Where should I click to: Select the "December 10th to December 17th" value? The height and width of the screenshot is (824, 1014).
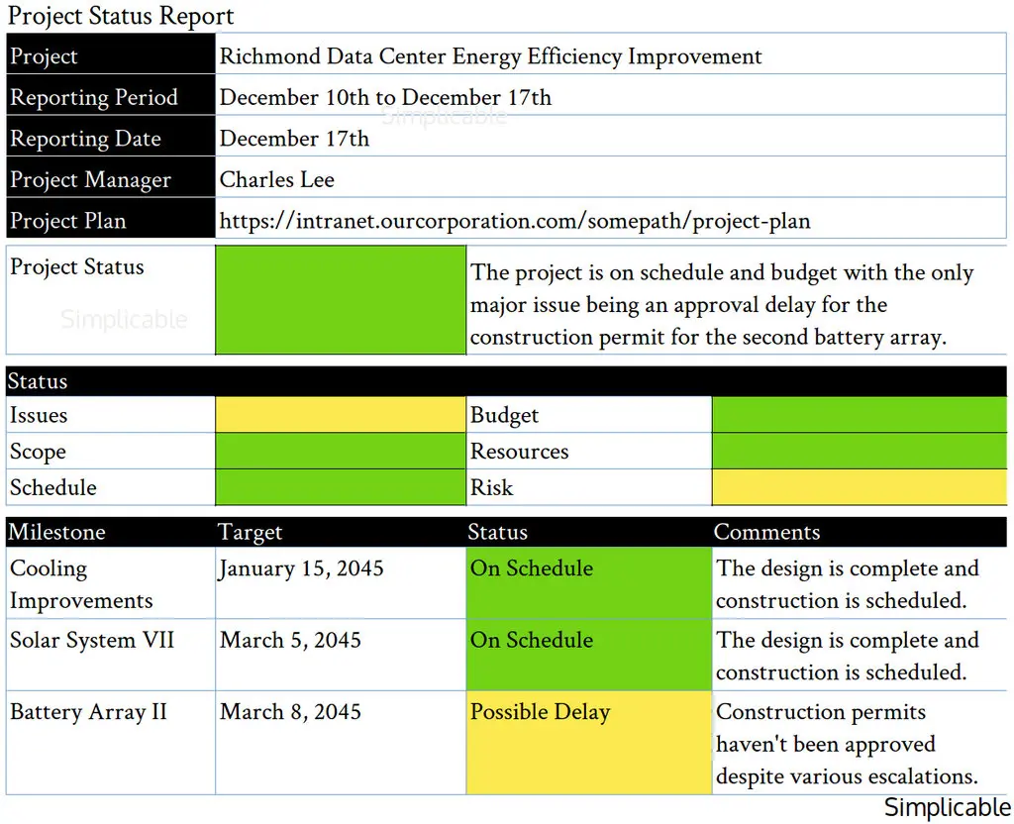(x=385, y=98)
